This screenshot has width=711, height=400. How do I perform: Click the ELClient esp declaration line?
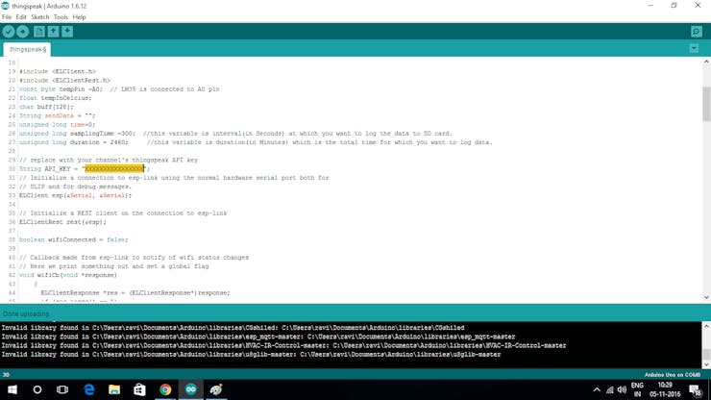pos(75,195)
